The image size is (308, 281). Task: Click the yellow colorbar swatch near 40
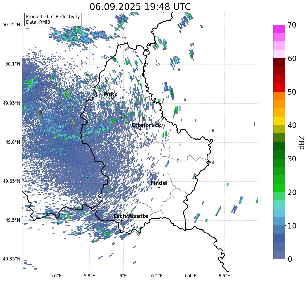(x=279, y=121)
